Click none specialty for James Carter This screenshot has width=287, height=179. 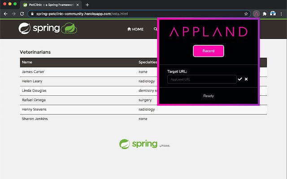[x=143, y=72]
